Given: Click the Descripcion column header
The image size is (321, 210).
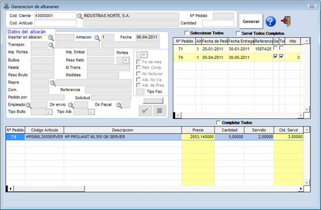Looking at the screenshot, I should 123,130.
